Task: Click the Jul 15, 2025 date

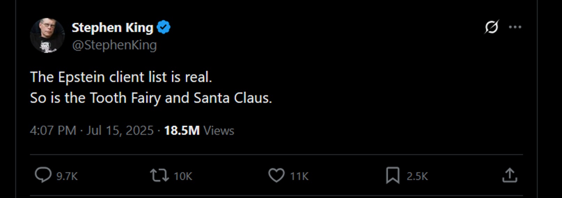Action: coord(120,131)
